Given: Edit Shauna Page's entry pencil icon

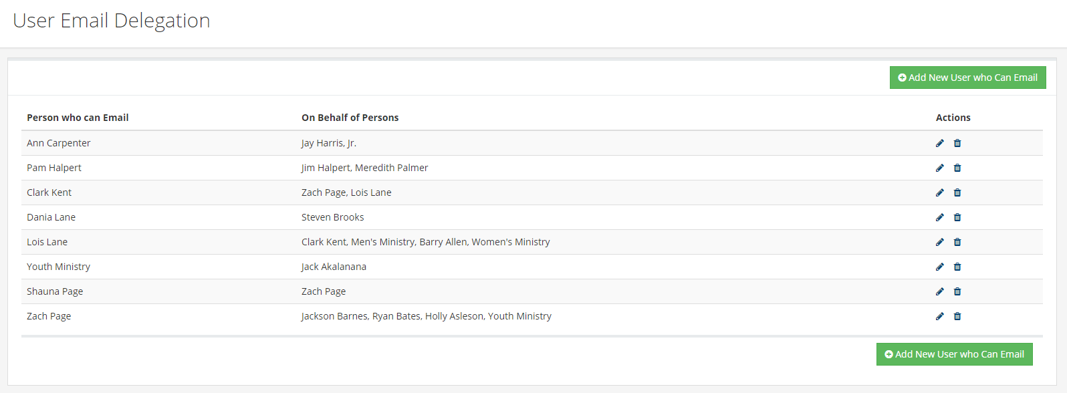Looking at the screenshot, I should [940, 291].
